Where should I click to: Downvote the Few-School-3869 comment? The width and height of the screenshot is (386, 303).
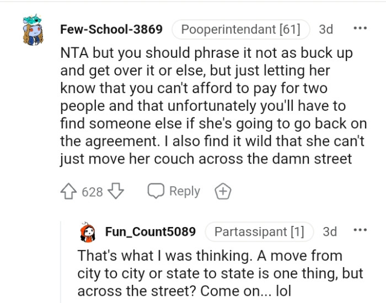(115, 191)
